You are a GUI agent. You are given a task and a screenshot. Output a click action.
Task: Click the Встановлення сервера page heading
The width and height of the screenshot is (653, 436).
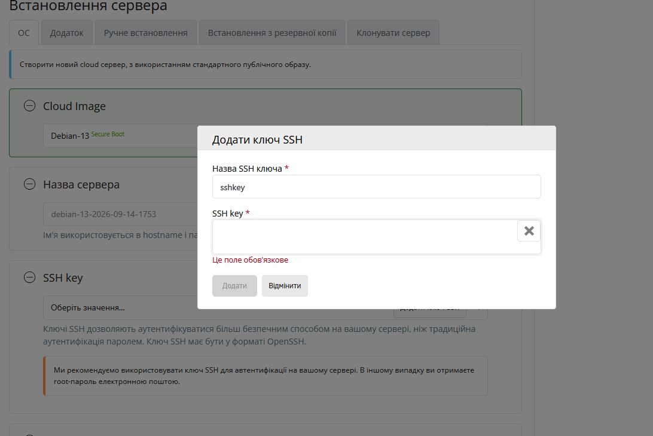click(x=89, y=6)
